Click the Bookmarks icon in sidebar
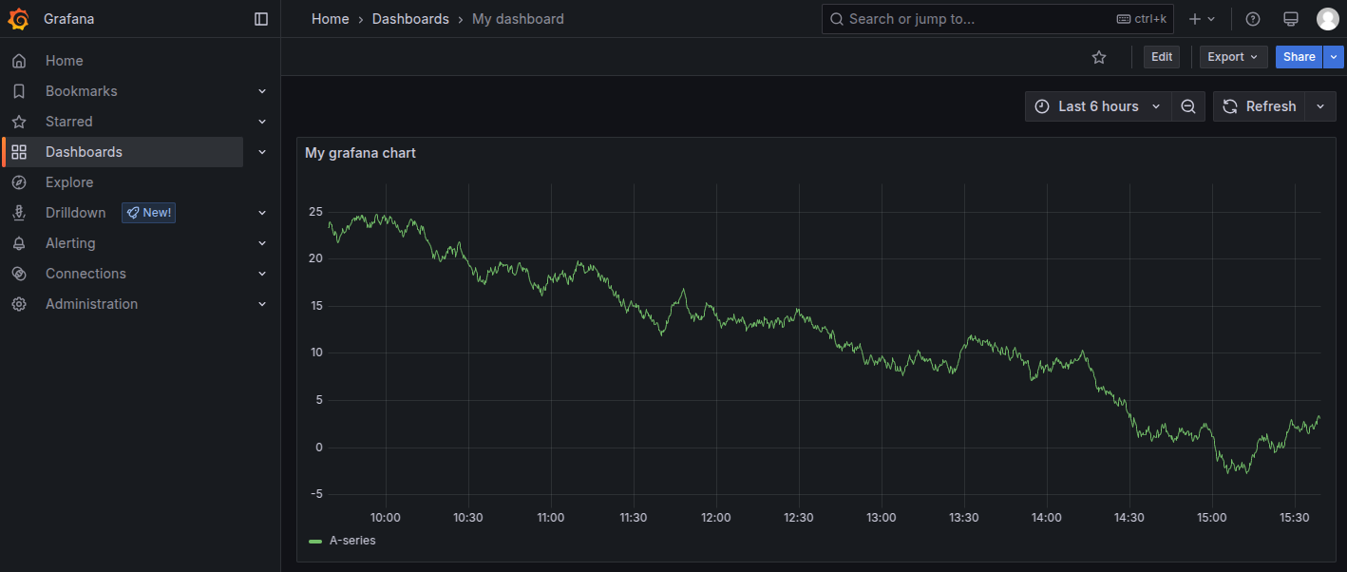Image resolution: width=1347 pixels, height=572 pixels. click(x=19, y=91)
